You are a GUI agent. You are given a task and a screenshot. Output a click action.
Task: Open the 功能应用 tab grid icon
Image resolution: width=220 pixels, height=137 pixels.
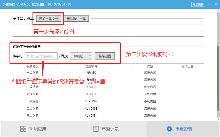(x=23, y=129)
